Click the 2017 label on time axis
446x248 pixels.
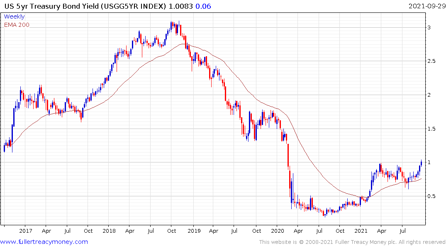[26, 231]
